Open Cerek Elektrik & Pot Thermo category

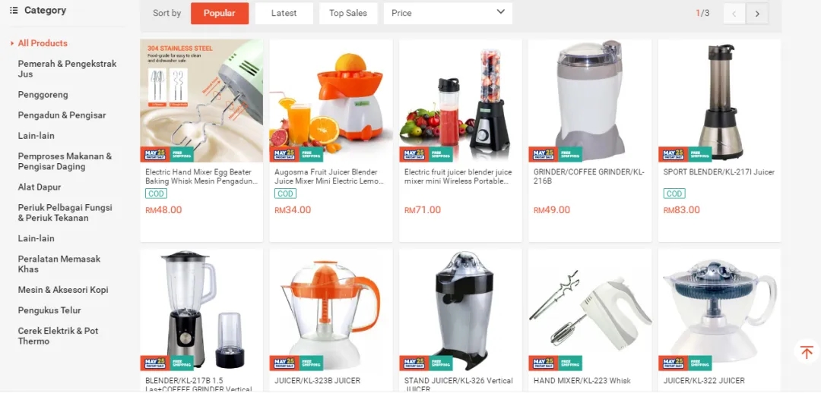58,336
